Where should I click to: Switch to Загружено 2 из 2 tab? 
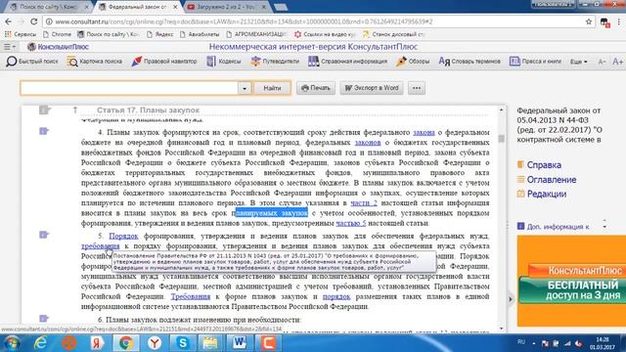coord(226,7)
